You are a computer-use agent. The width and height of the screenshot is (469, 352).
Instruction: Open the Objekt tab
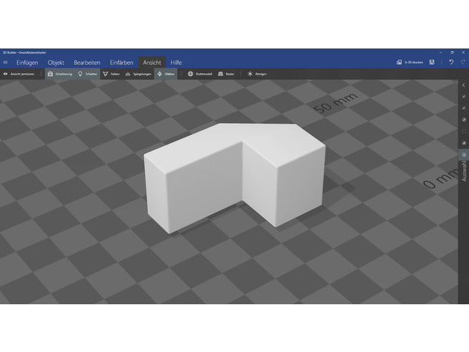coord(56,63)
